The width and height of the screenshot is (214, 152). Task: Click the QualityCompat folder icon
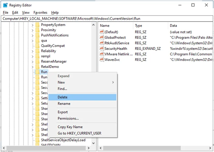tap(37, 46)
